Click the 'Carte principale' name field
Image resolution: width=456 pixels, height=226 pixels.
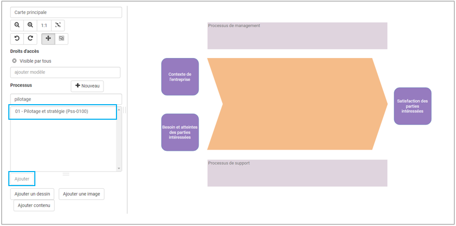click(66, 12)
